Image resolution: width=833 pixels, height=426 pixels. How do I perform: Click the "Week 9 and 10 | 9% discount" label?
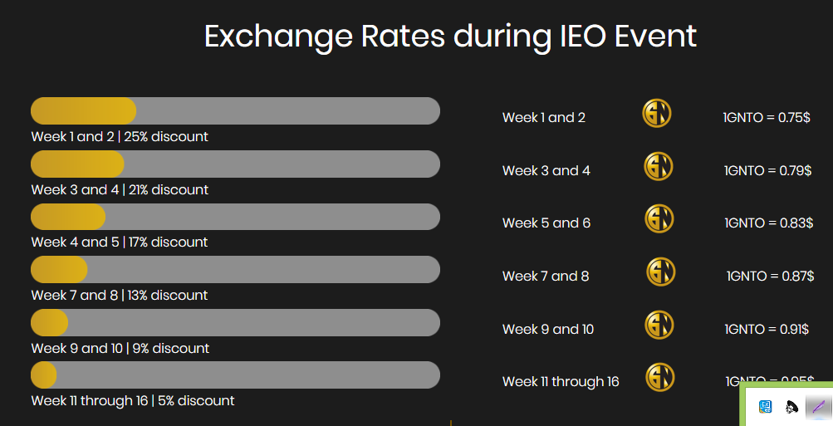tap(120, 349)
